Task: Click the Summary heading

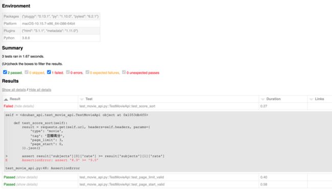Action: (x=12, y=48)
